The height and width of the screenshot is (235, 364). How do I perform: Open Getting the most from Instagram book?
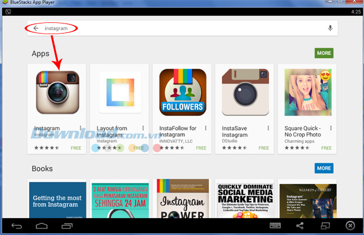pyautogui.click(x=58, y=200)
